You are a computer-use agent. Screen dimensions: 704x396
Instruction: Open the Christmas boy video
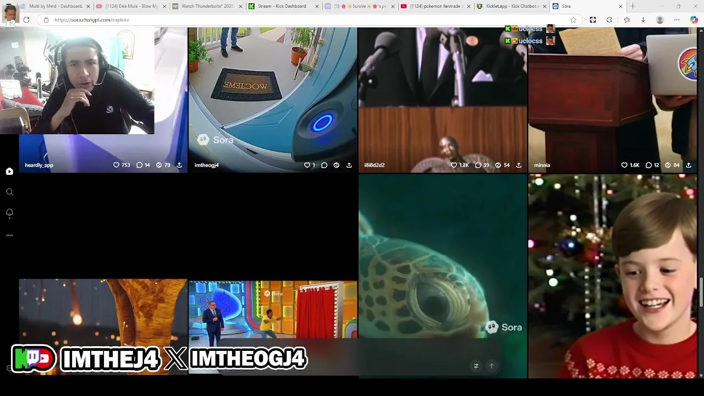coord(612,275)
